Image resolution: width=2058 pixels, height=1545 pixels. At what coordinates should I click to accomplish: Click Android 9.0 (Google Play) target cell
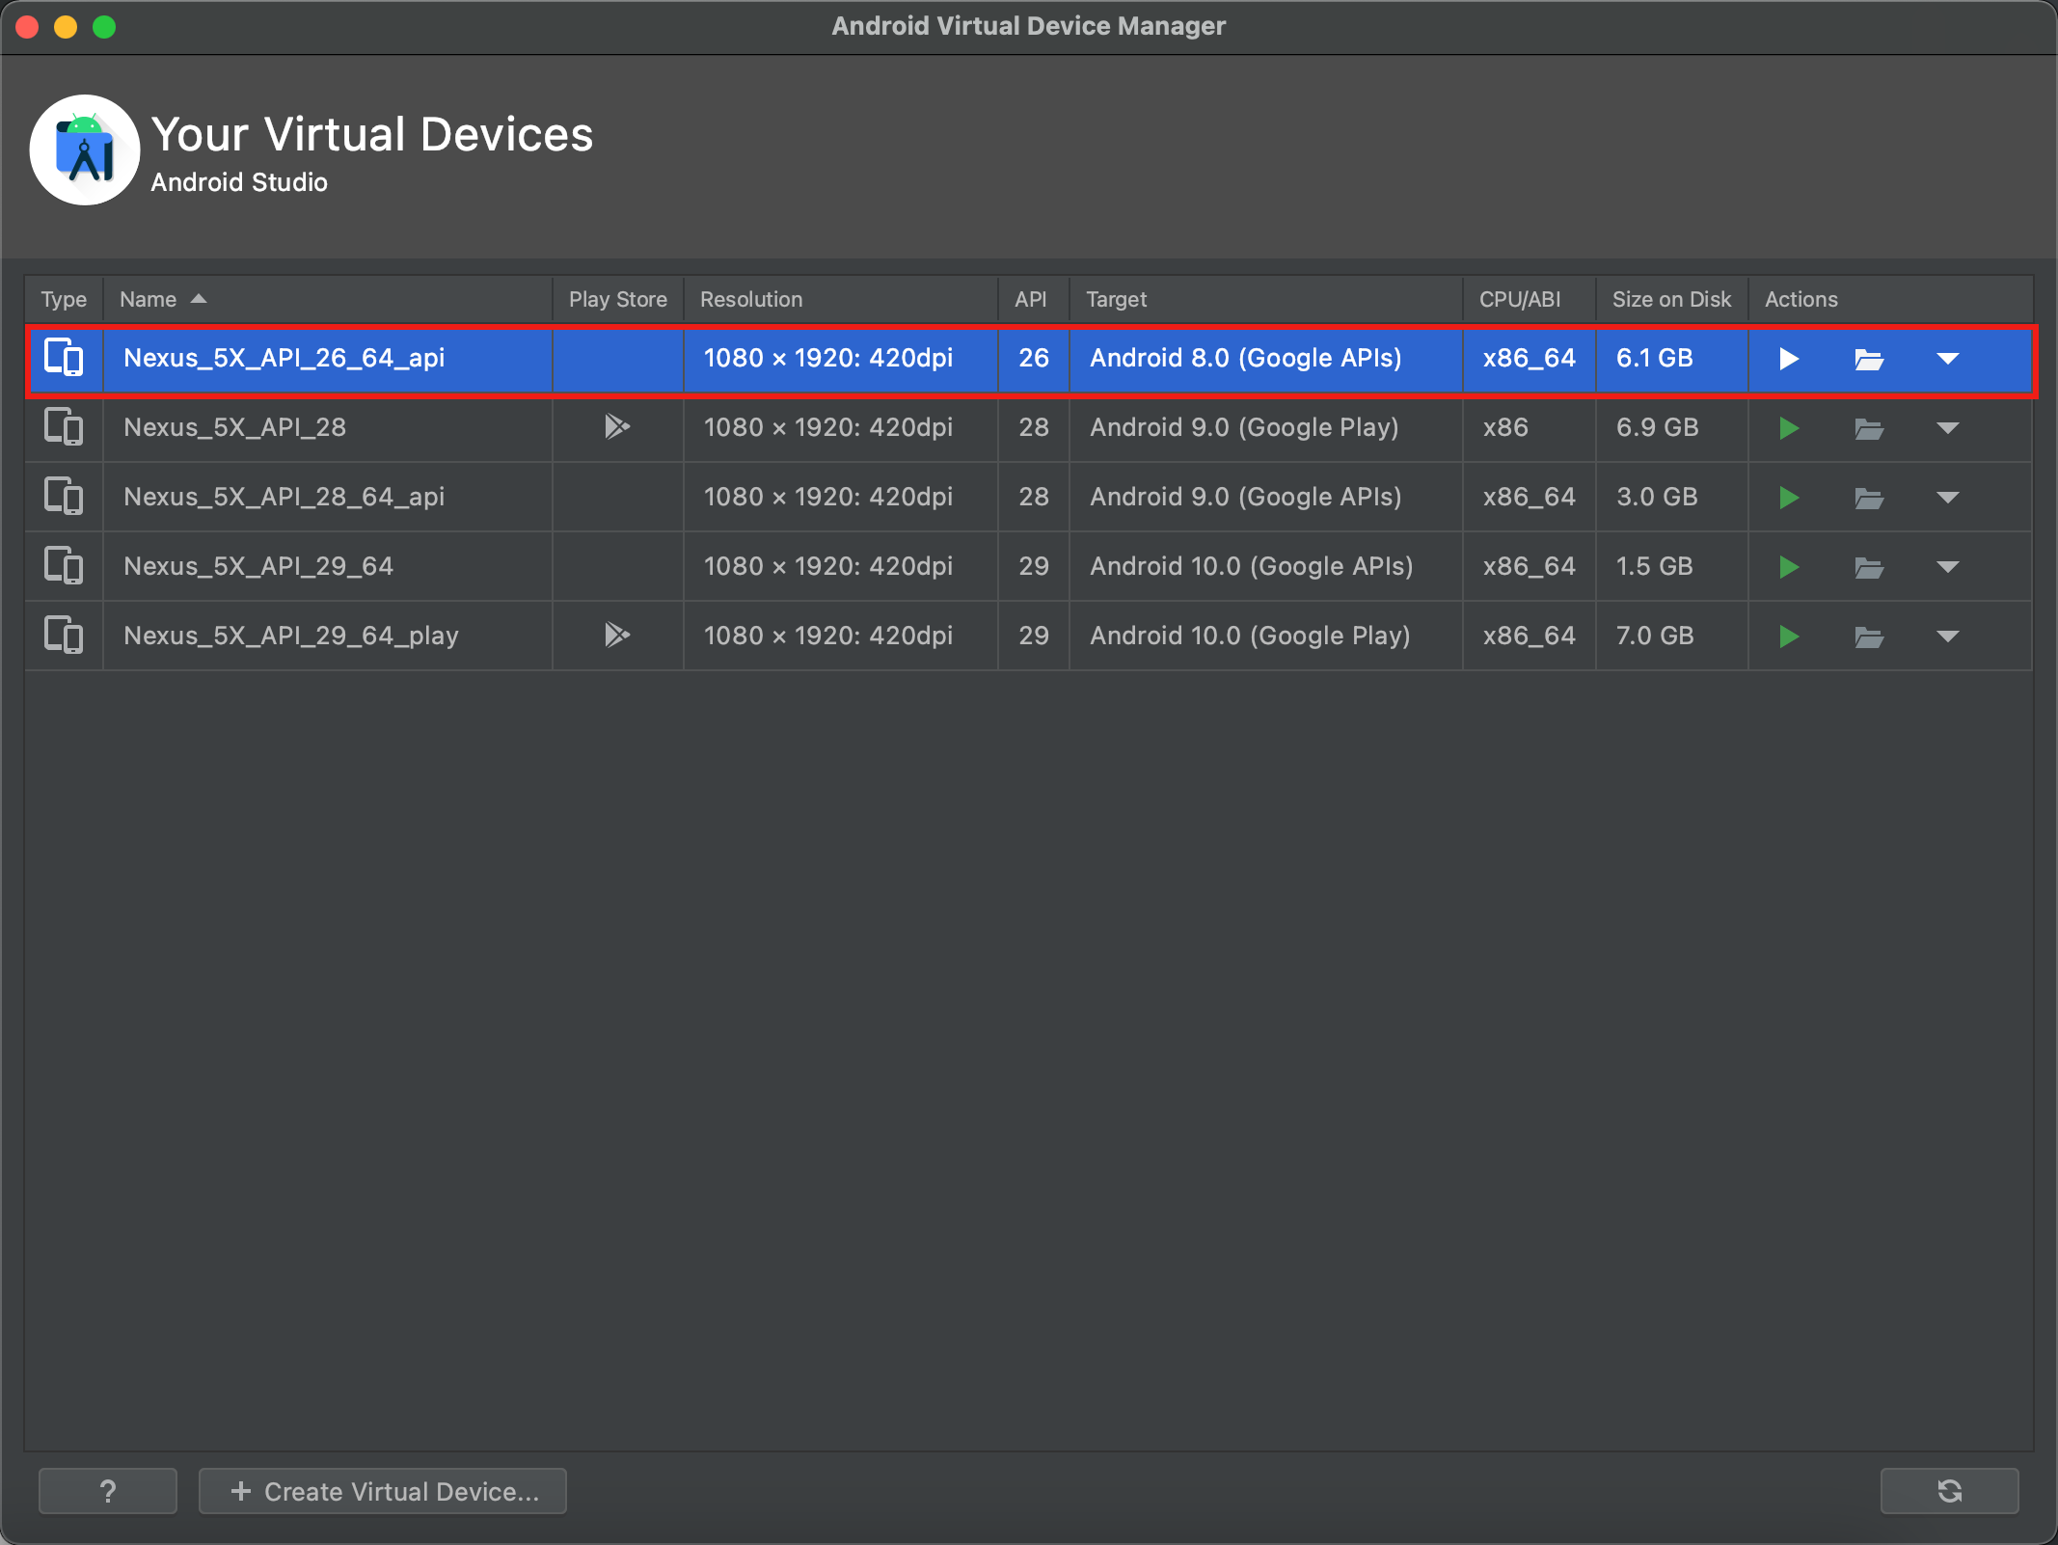click(x=1266, y=427)
